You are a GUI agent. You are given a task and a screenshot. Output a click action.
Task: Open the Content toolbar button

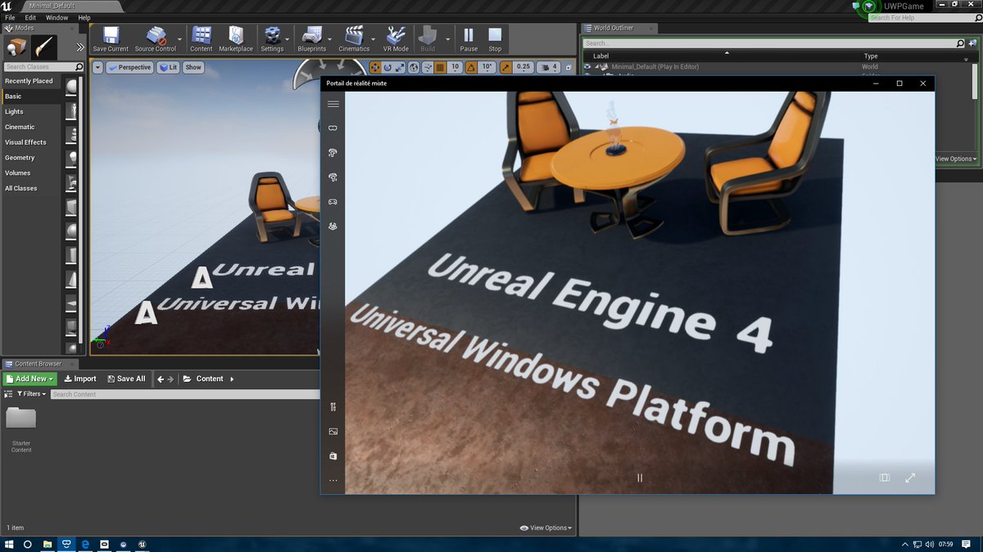202,39
